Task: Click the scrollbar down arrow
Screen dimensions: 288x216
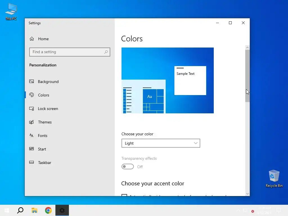Action: (247, 193)
